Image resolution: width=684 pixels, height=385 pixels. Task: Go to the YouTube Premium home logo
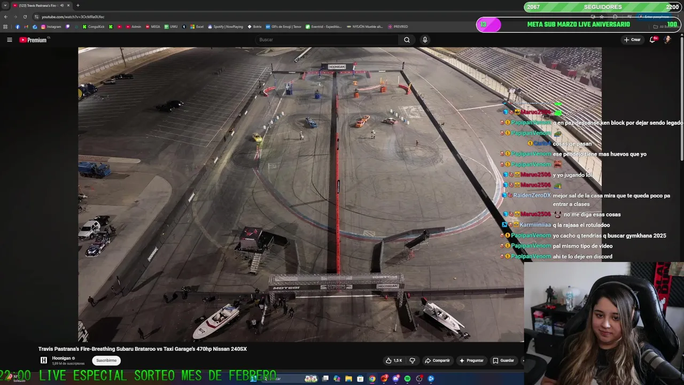coord(33,40)
